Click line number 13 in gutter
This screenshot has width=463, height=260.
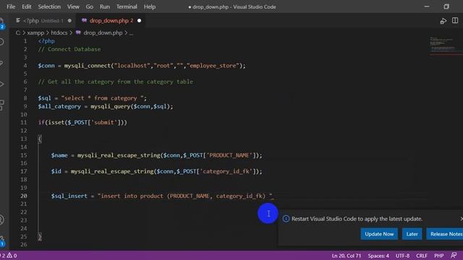click(x=24, y=139)
